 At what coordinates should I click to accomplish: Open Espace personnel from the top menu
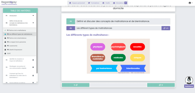tap(77, 3)
